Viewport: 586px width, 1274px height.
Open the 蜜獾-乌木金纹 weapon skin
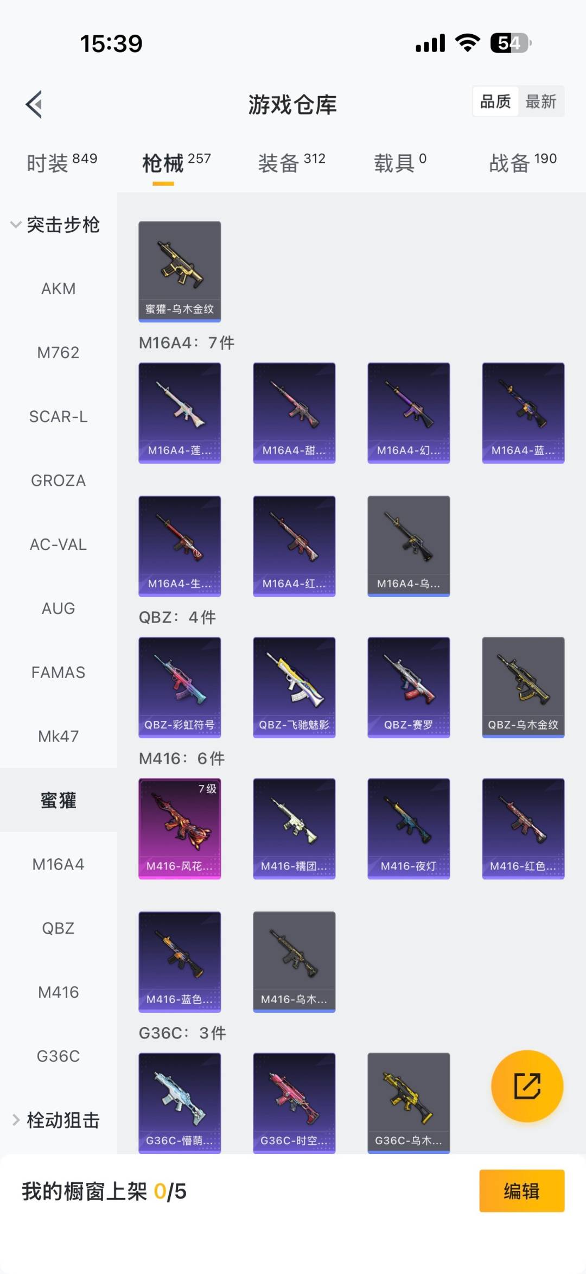[180, 271]
